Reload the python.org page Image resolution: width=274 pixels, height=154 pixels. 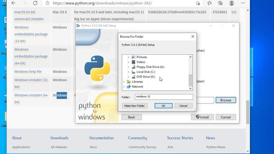35,3
